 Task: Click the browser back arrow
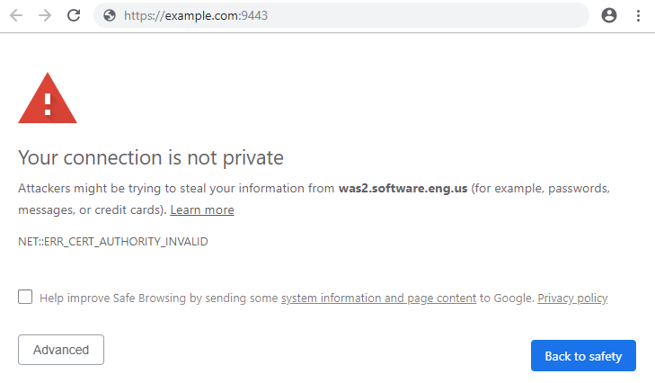coord(16,15)
